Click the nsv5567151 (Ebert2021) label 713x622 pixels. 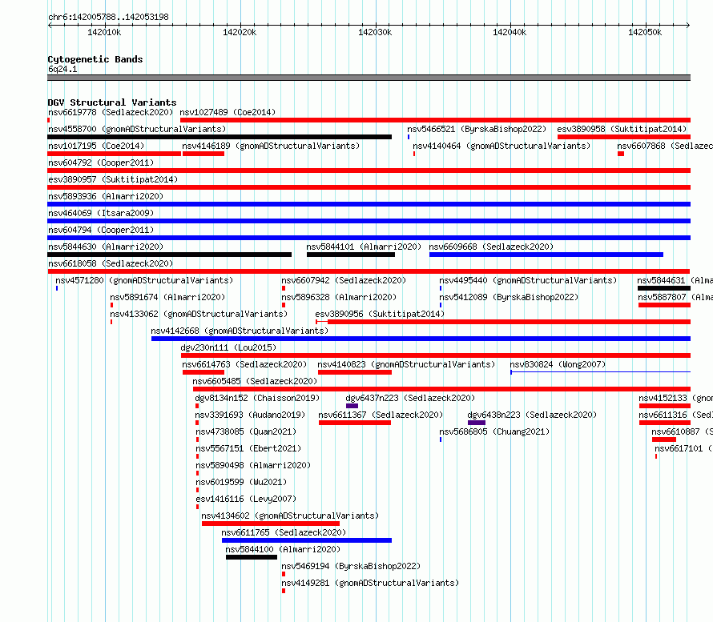point(248,448)
